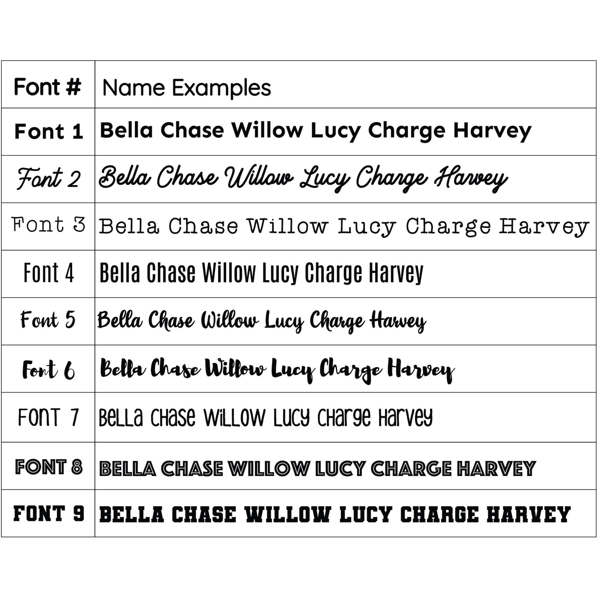Select the Font 7 label
598x598 pixels.
(x=49, y=417)
